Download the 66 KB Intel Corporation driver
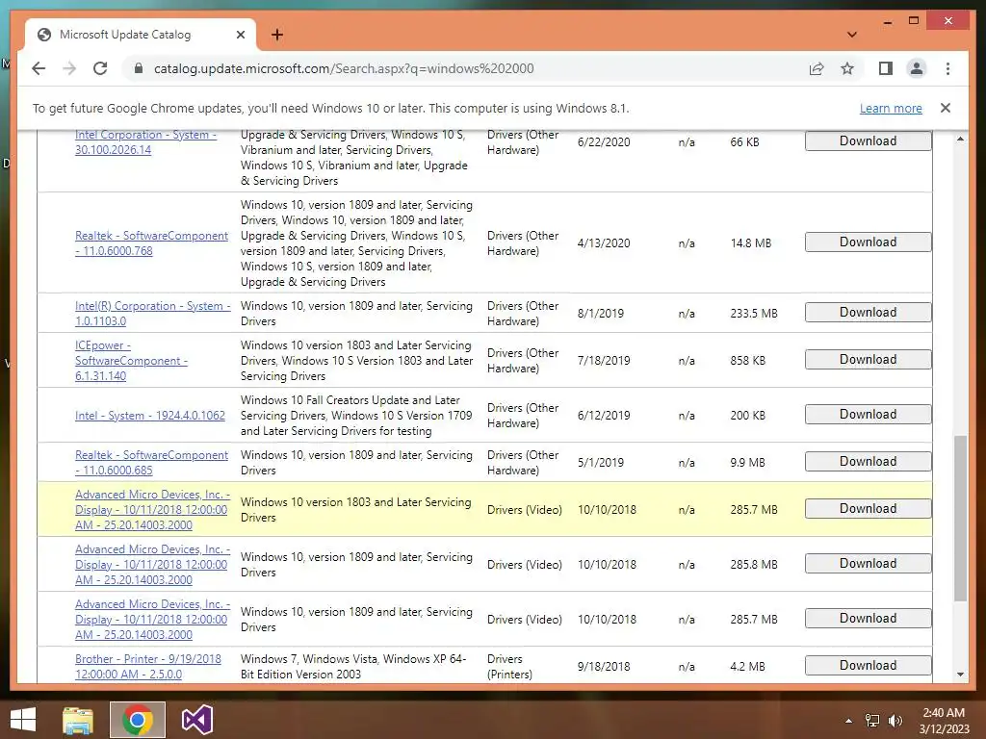 coord(868,140)
